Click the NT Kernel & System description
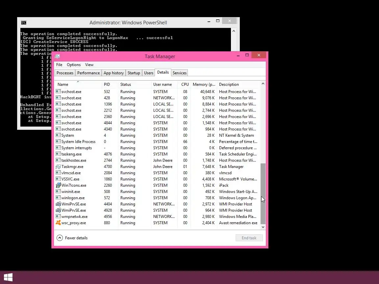 237,135
